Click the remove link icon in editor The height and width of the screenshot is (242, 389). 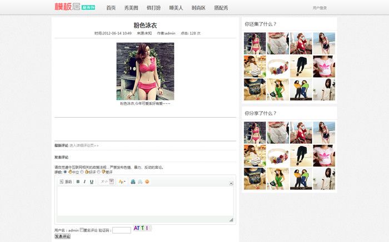[140, 181]
